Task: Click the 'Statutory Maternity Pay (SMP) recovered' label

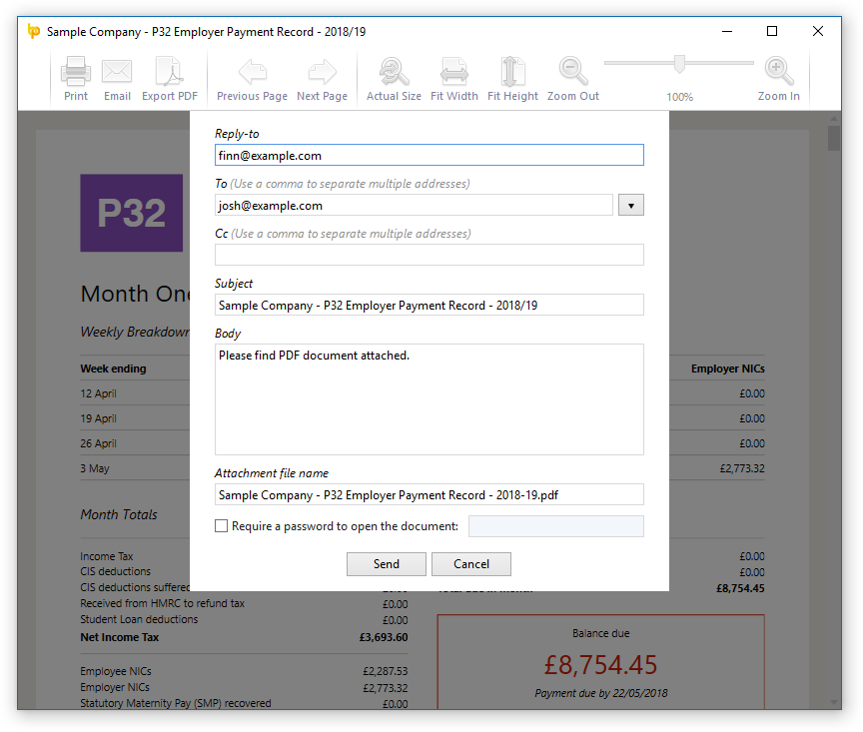Action: (x=176, y=703)
